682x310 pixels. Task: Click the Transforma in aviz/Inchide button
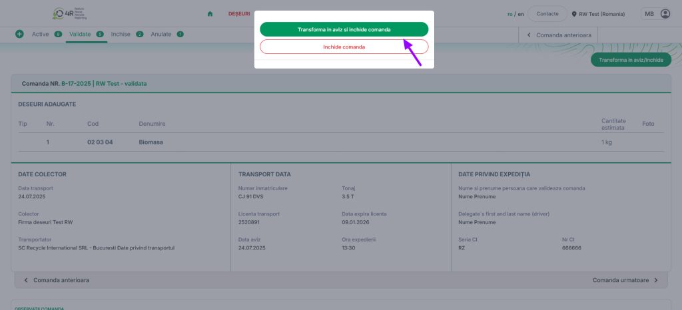click(631, 60)
